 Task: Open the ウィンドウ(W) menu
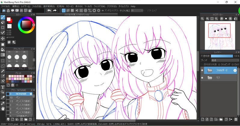(99, 6)
